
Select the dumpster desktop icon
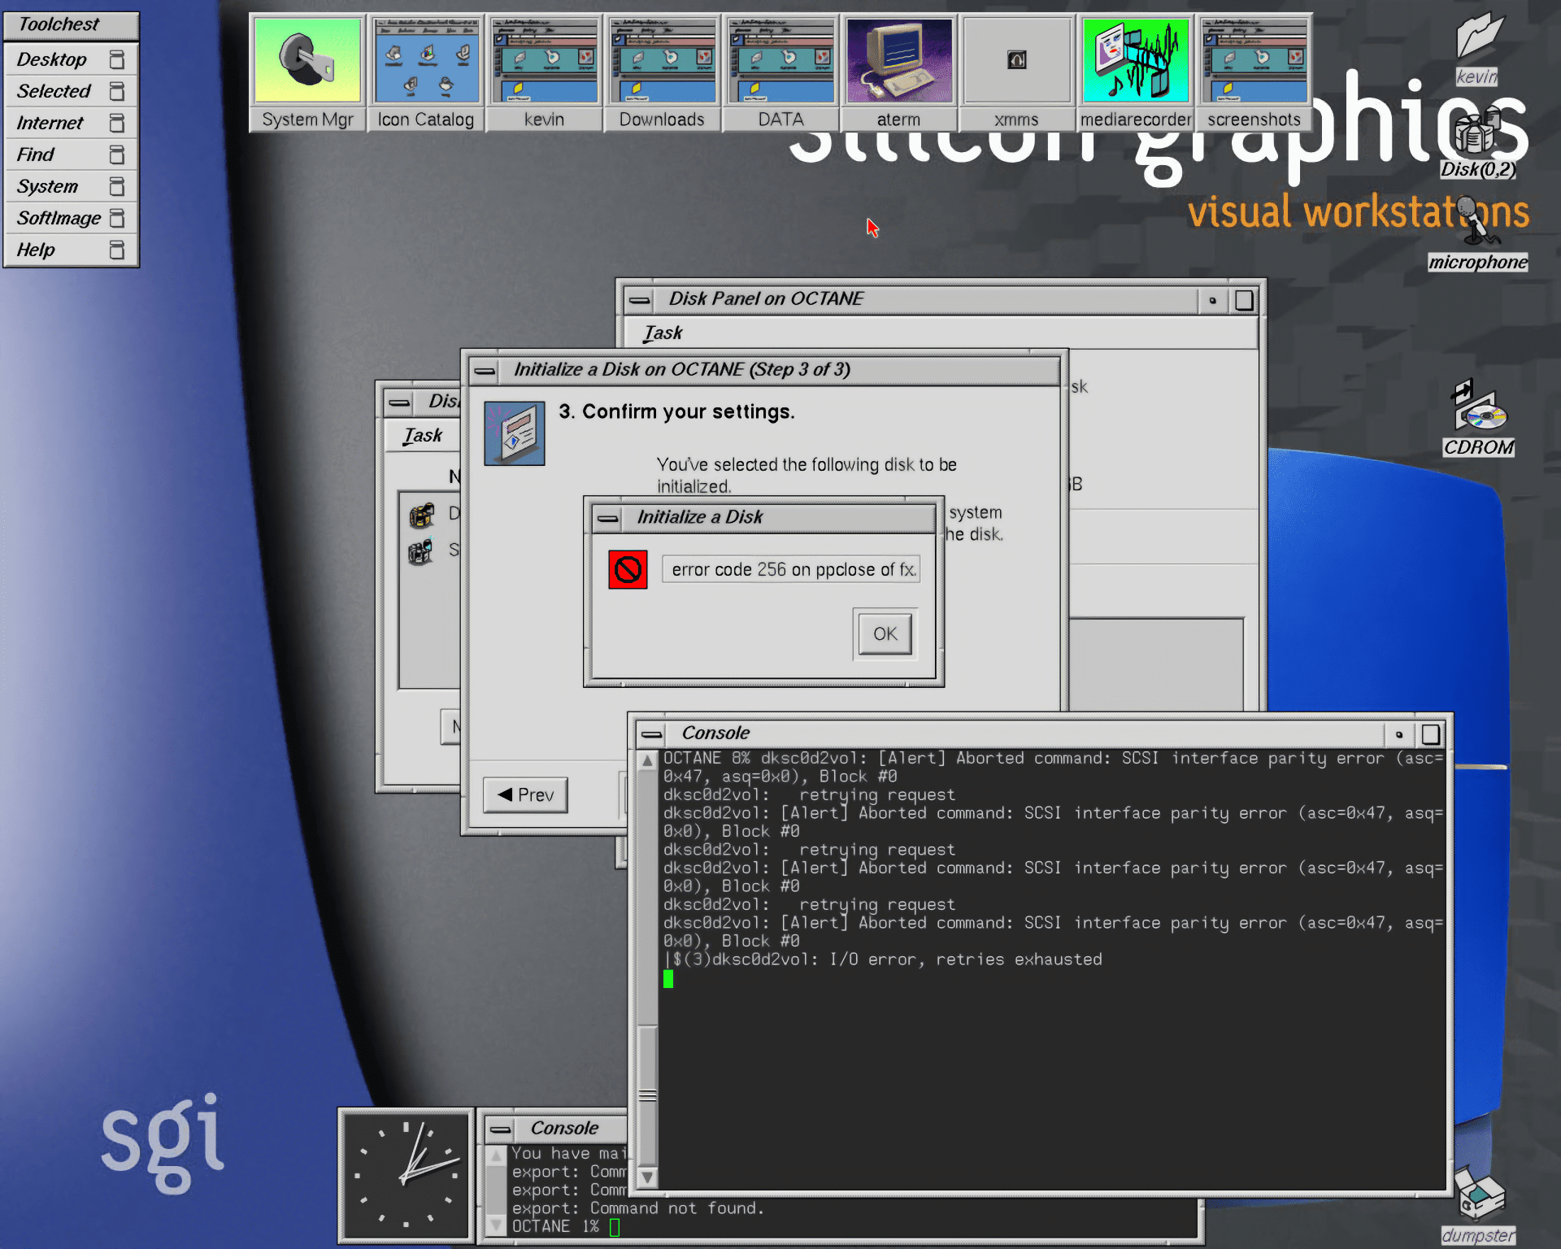click(x=1479, y=1205)
